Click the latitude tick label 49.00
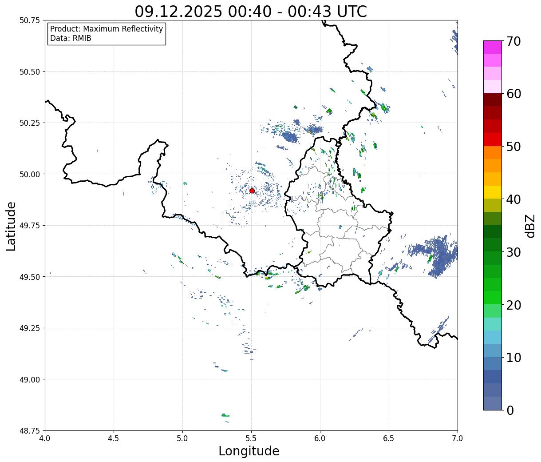This screenshot has width=541, height=462. (x=30, y=379)
